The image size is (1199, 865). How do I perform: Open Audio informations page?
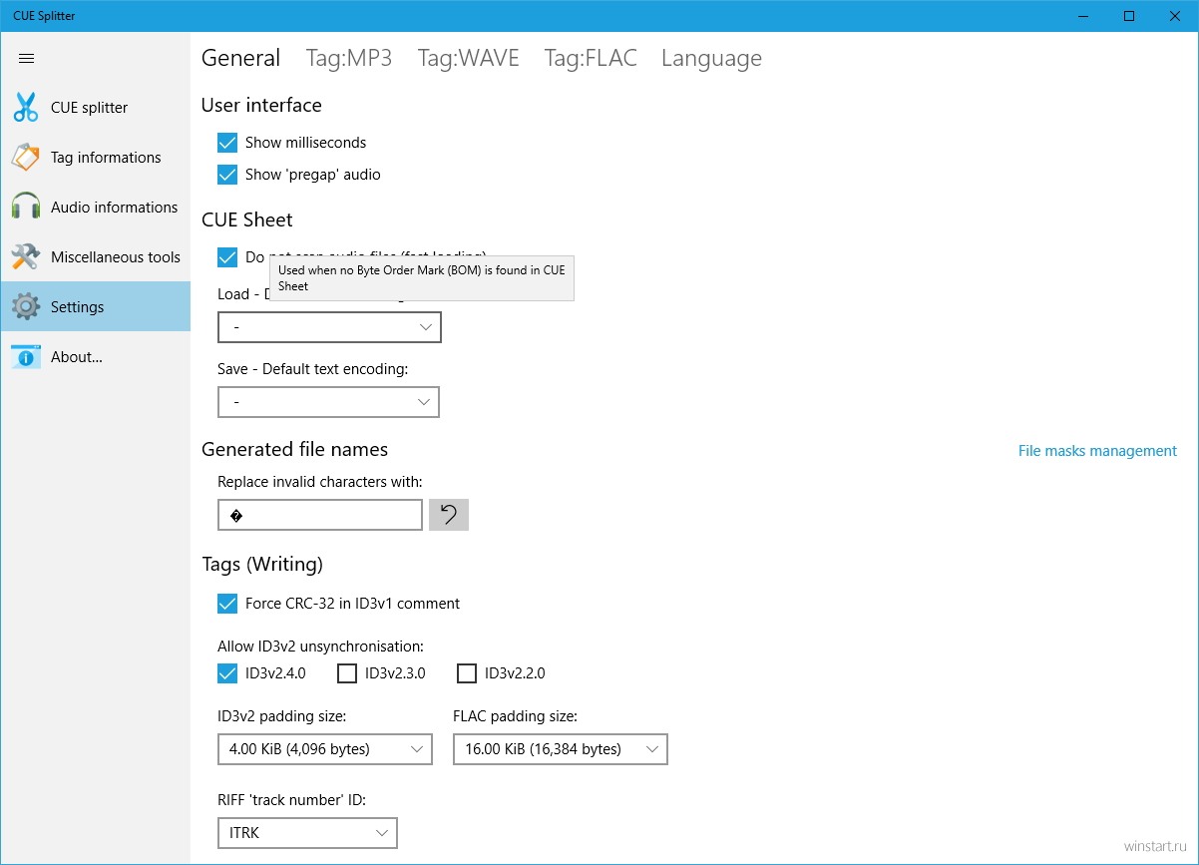click(x=96, y=208)
